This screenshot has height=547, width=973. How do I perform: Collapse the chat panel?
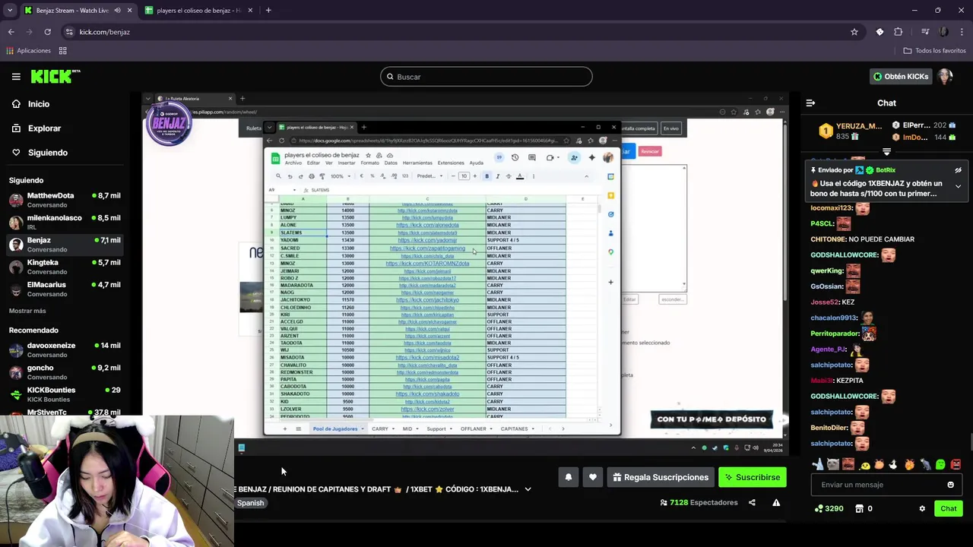point(810,103)
